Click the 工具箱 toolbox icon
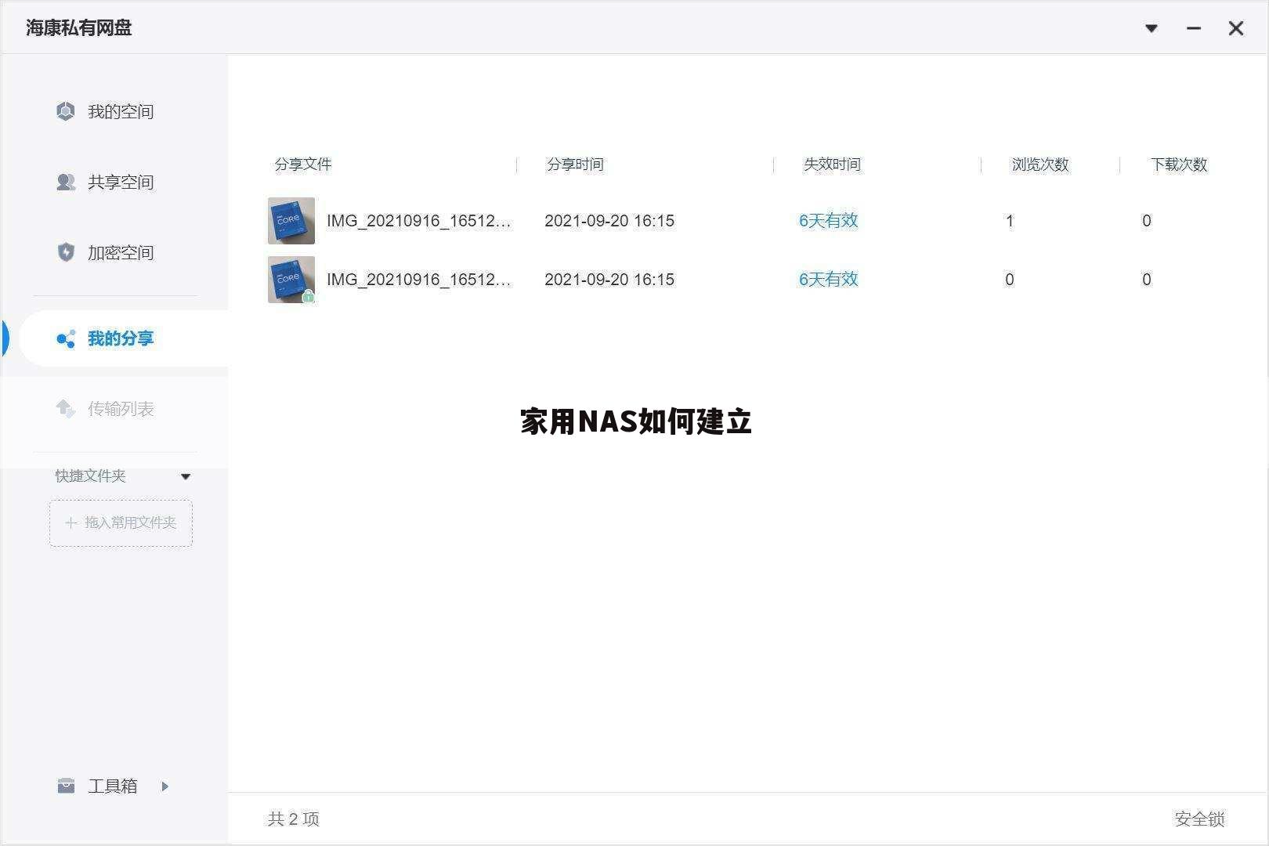The image size is (1269, 846). tap(65, 786)
